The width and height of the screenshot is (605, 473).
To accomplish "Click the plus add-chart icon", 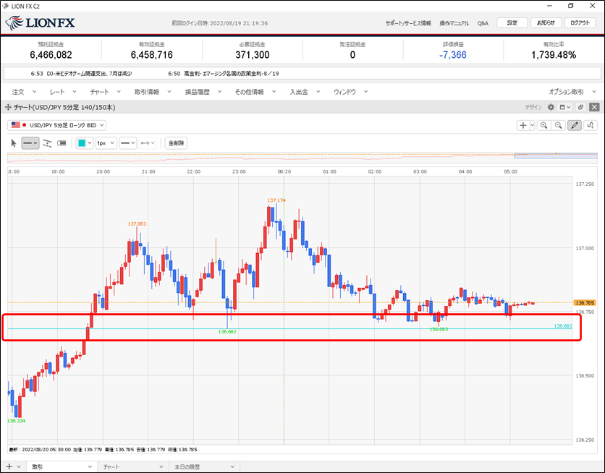I will pyautogui.click(x=522, y=125).
